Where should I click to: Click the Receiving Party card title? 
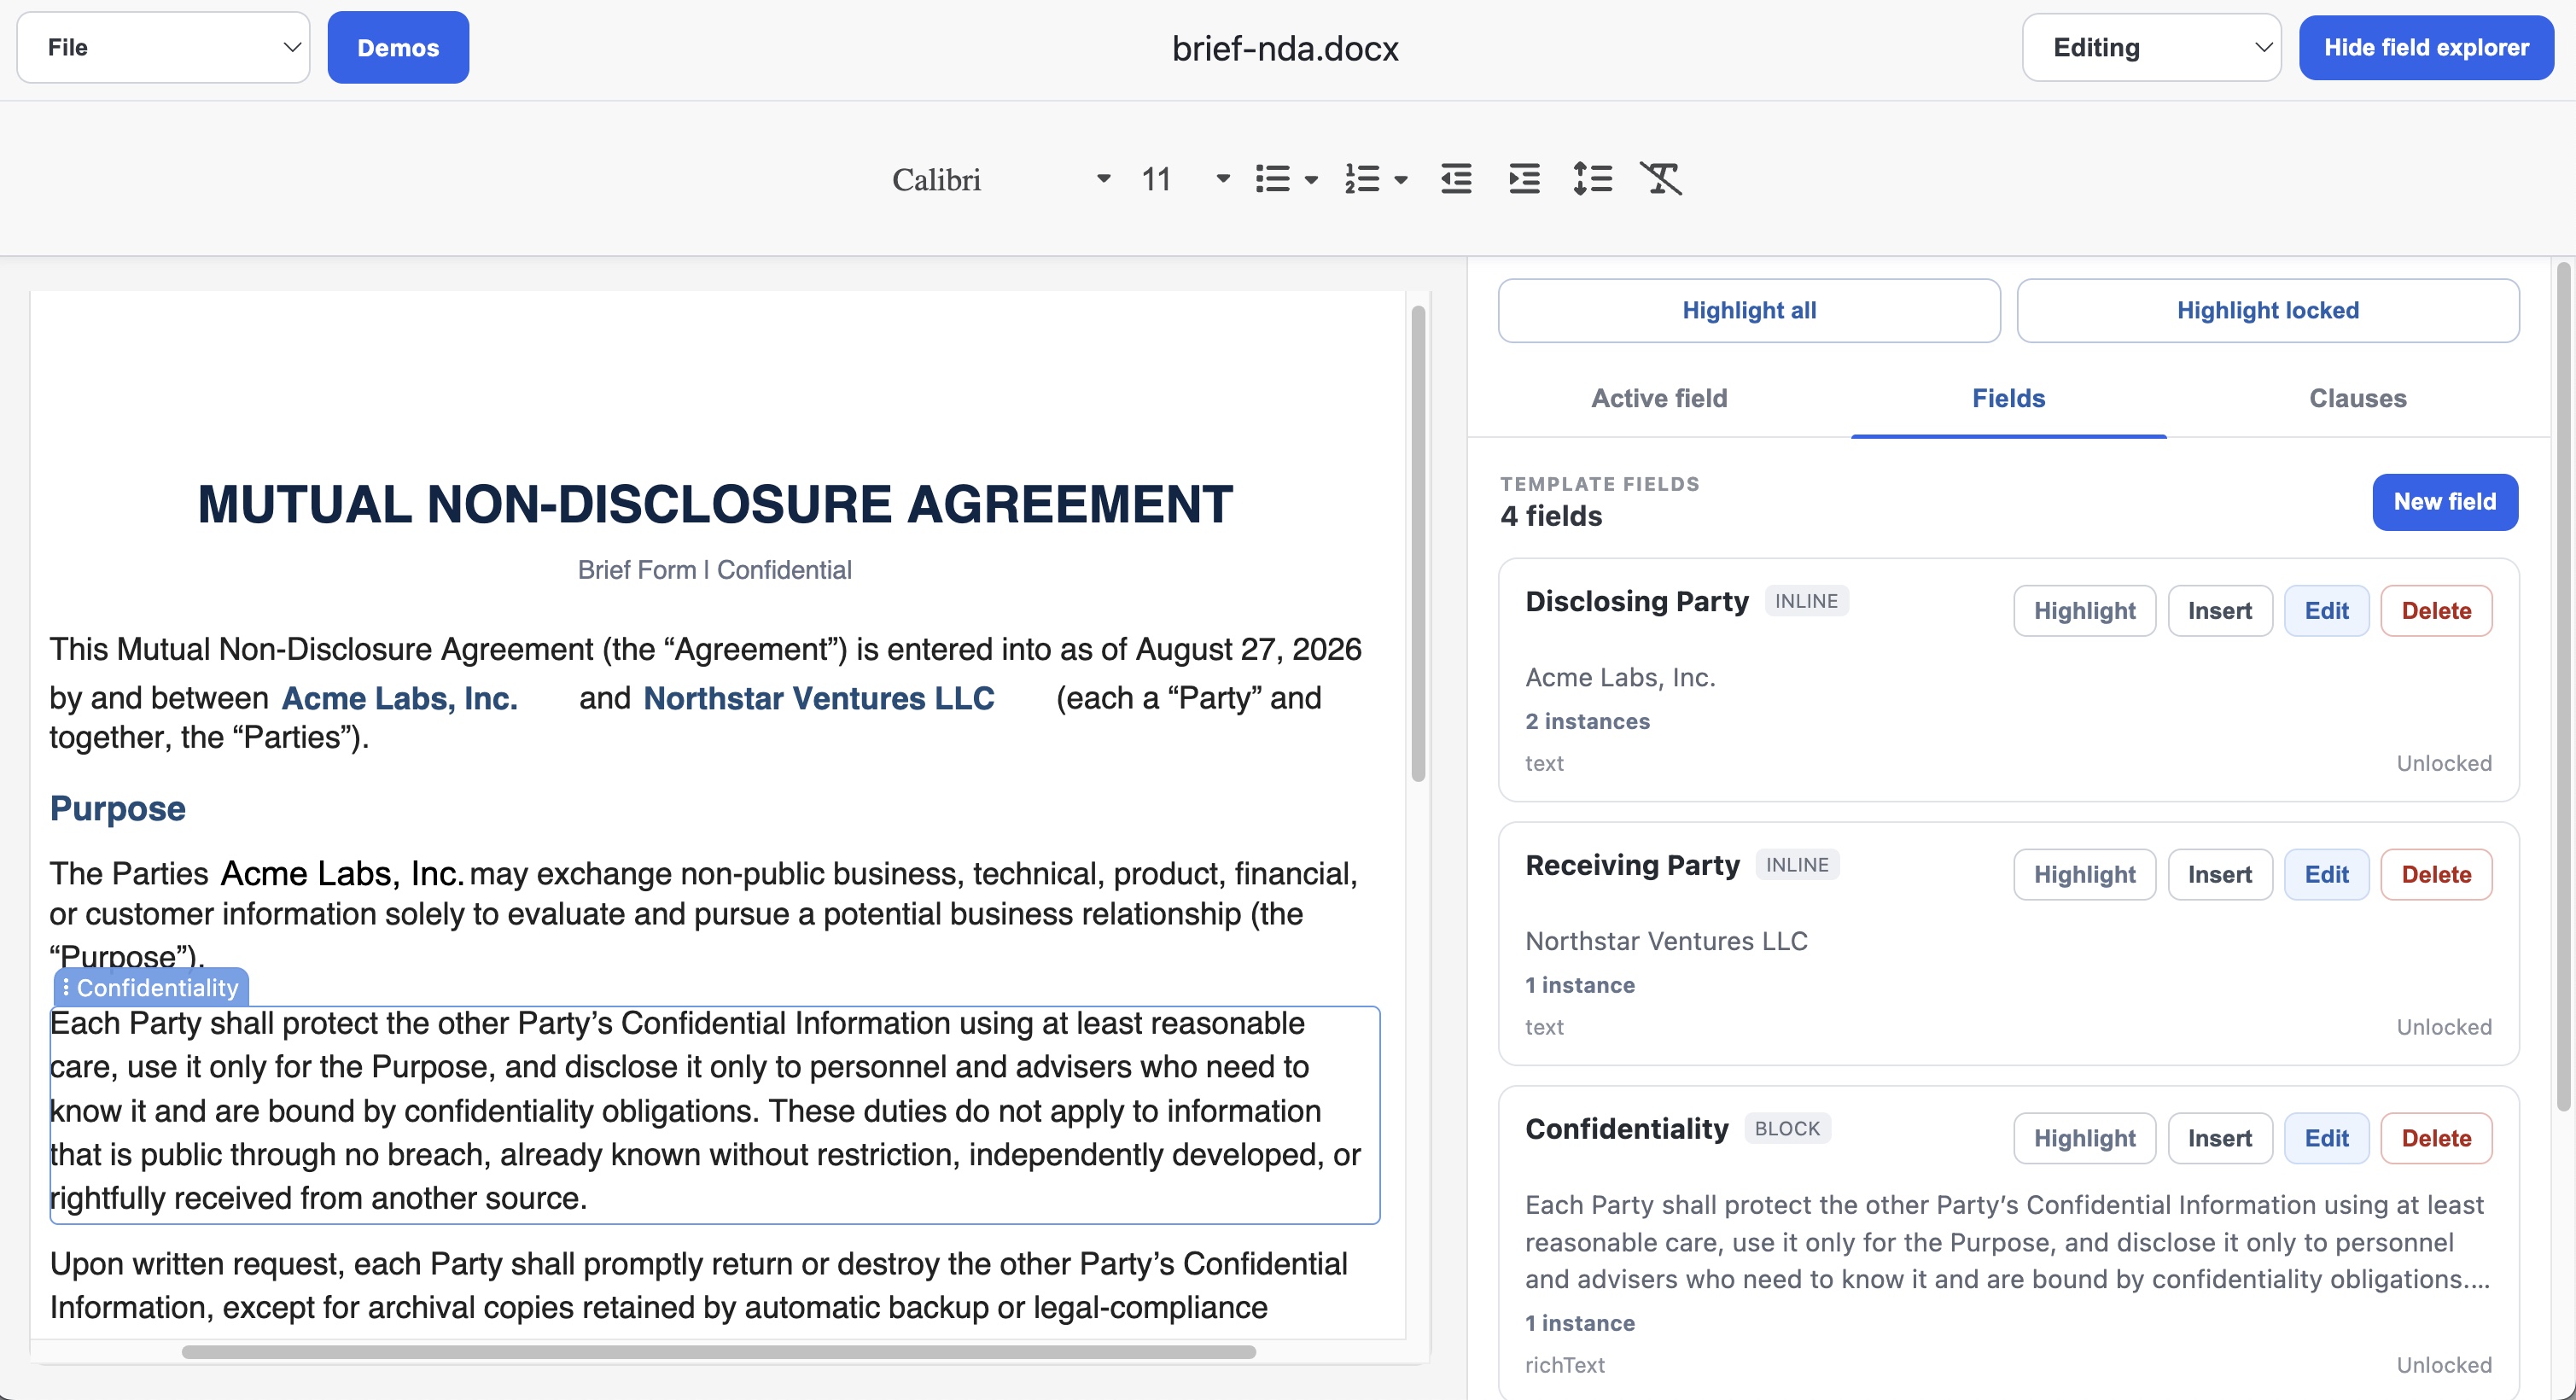(x=1633, y=865)
